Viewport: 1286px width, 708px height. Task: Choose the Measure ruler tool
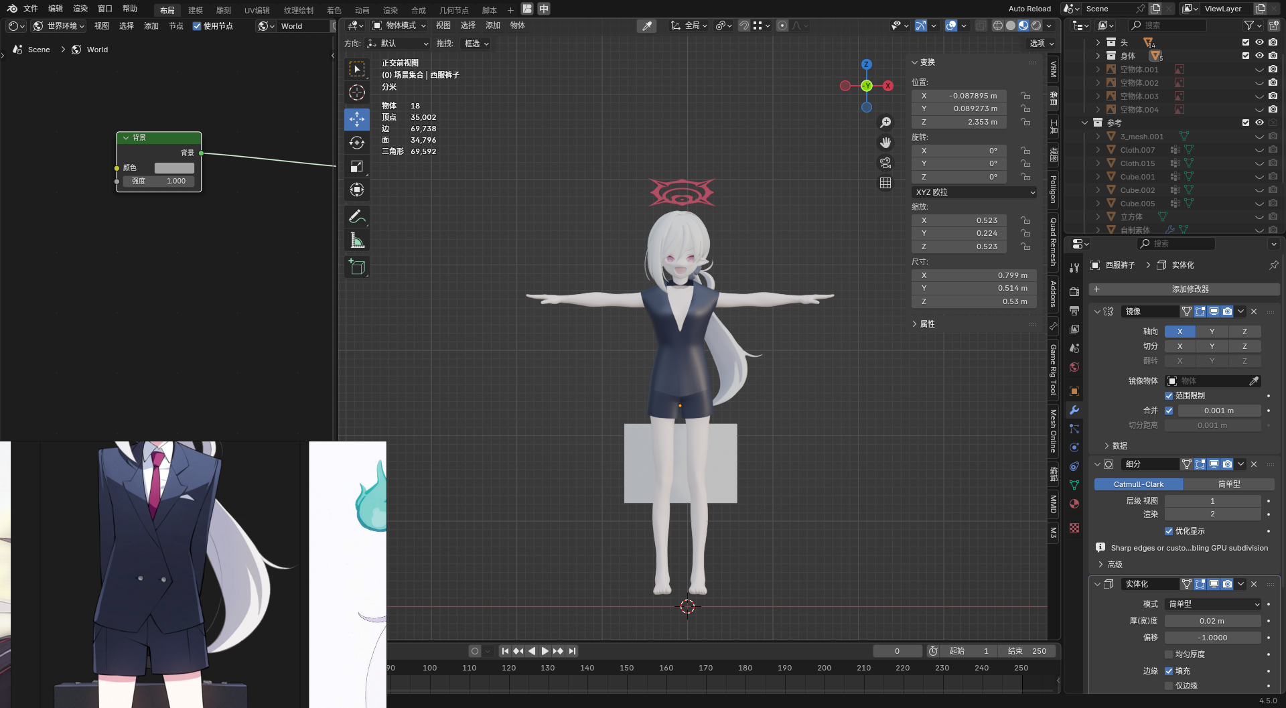[x=357, y=240]
